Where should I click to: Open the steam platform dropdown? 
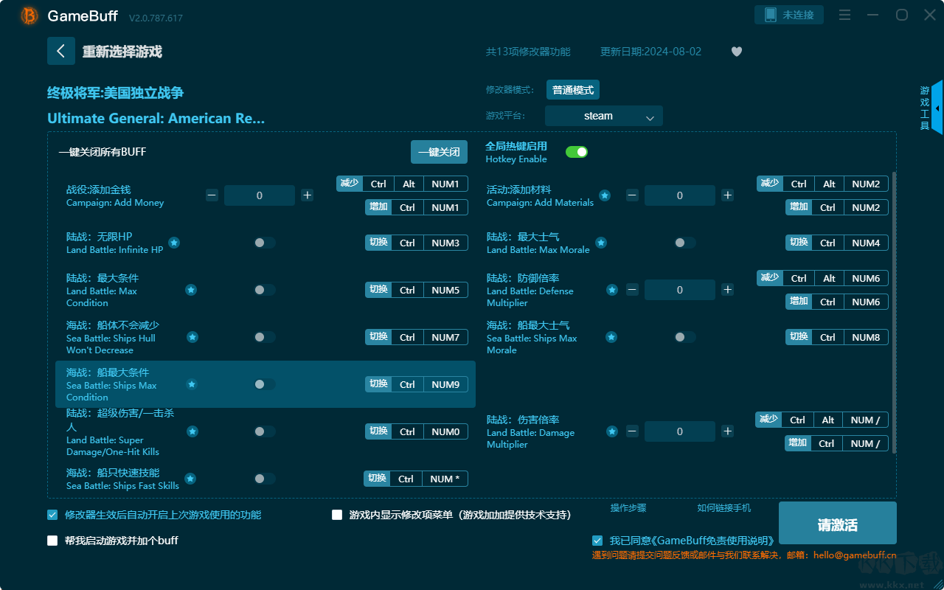coord(604,116)
